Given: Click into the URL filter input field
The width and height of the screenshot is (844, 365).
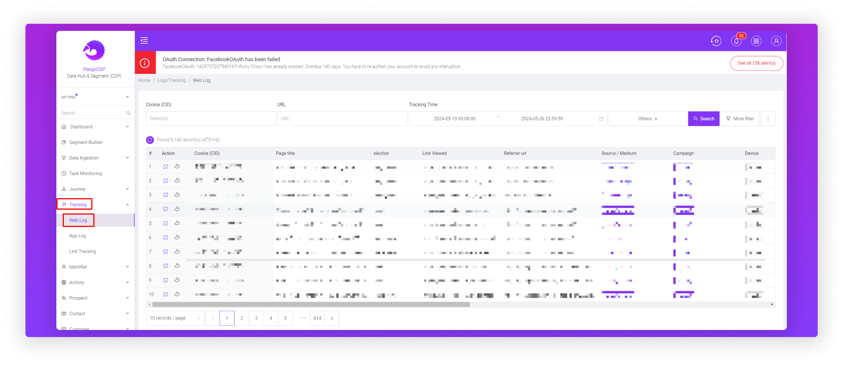Looking at the screenshot, I should (x=342, y=119).
